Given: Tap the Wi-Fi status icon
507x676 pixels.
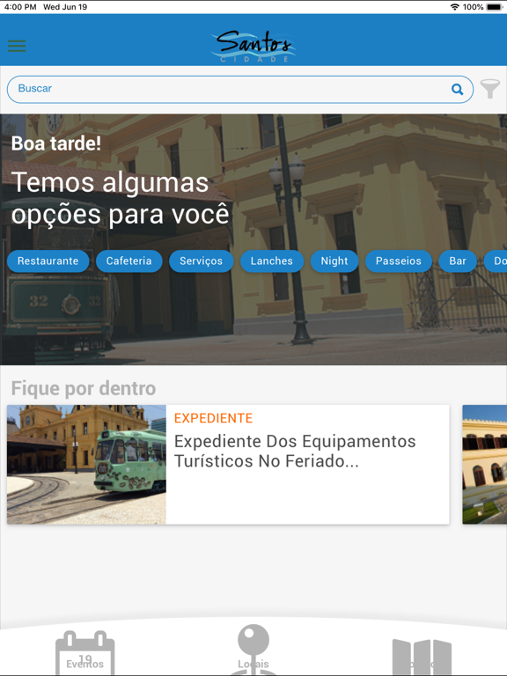Looking at the screenshot, I should pos(454,7).
